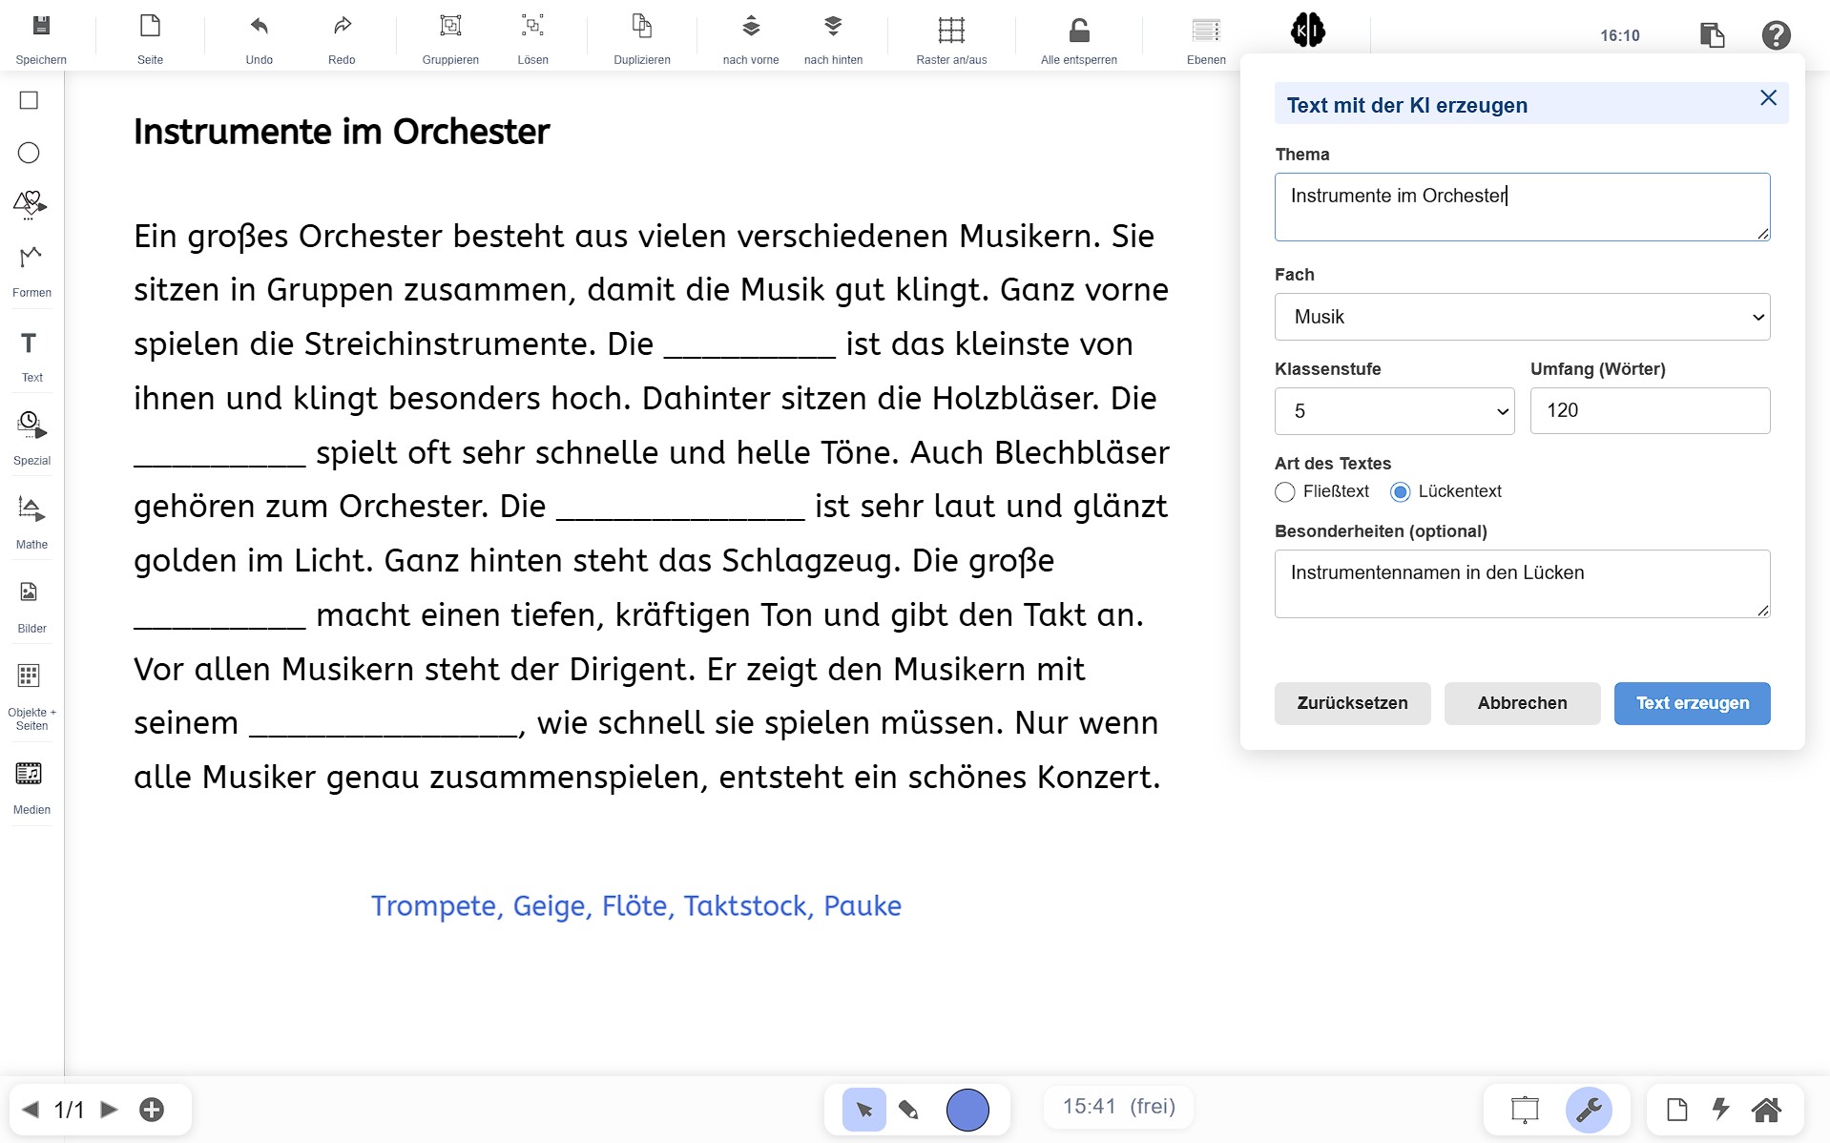Select the word list Trompete, Geige, Flöte
1830x1143 pixels.
pos(635,905)
